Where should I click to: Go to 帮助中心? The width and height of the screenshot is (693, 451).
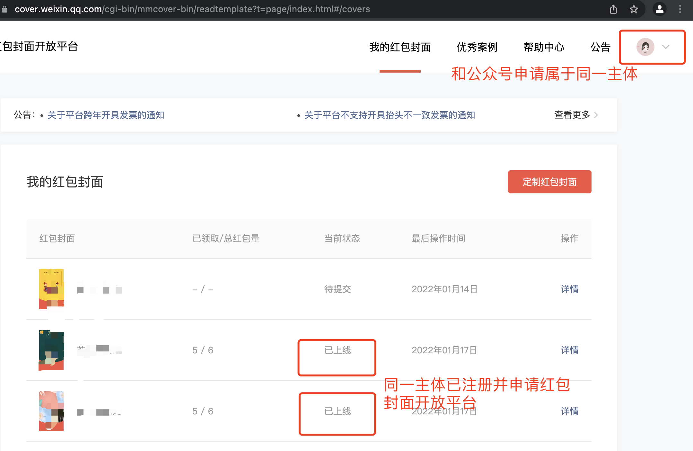pos(544,47)
